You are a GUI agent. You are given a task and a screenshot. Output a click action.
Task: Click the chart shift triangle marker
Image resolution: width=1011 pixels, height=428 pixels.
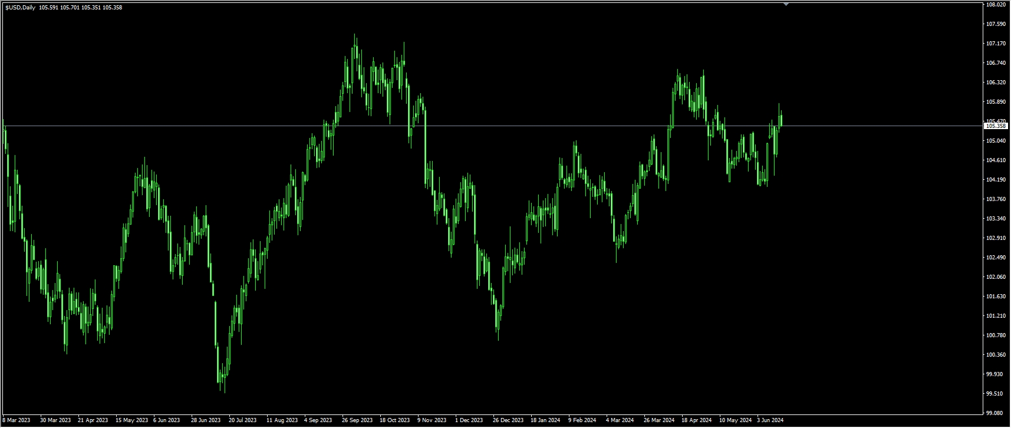pos(786,4)
